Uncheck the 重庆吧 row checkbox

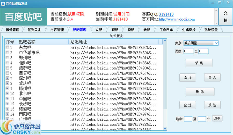click(x=7, y=83)
